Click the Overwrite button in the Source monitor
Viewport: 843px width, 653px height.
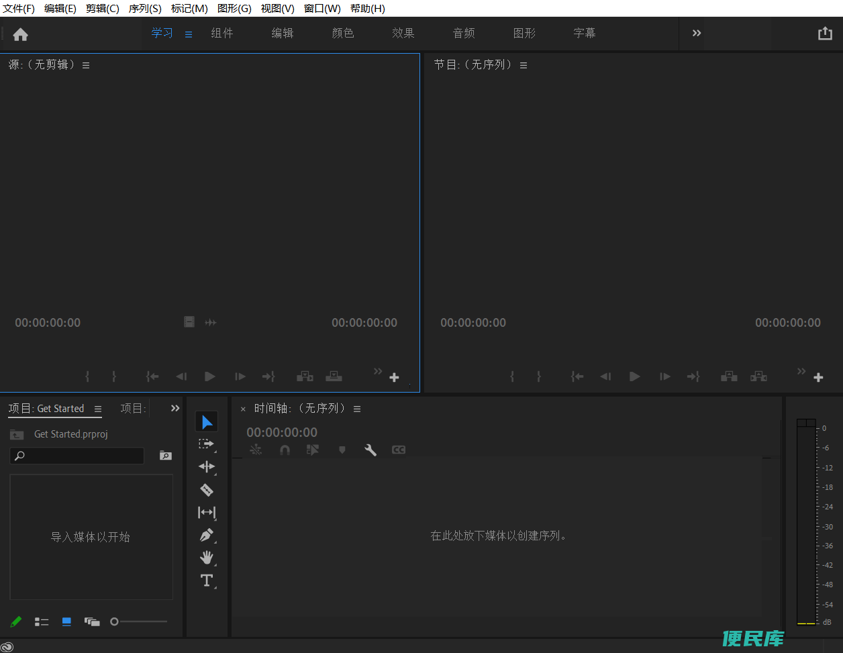(x=334, y=376)
